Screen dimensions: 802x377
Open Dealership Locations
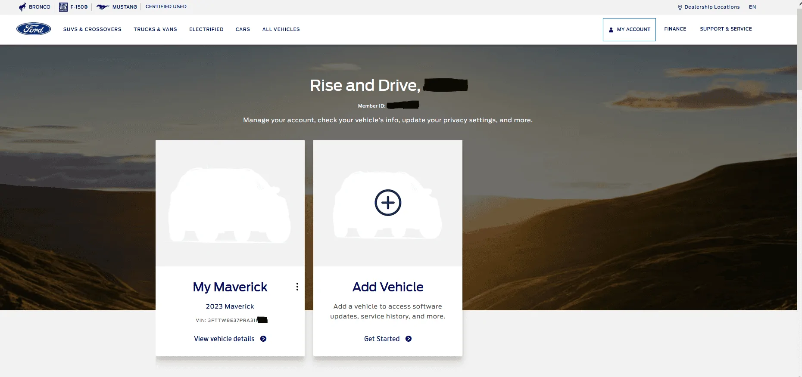(x=709, y=7)
